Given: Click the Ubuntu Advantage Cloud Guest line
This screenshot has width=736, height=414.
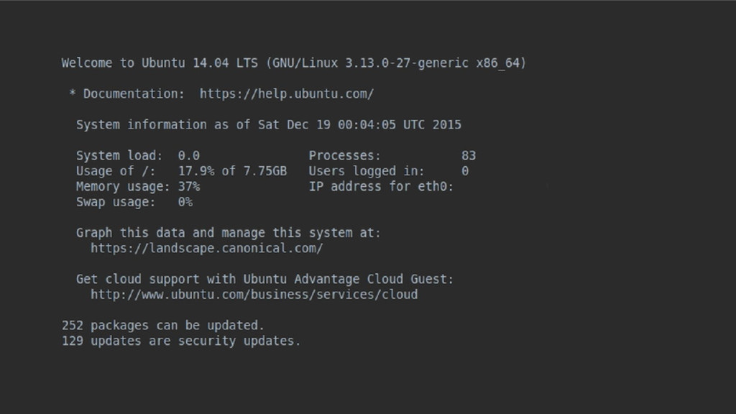Looking at the screenshot, I should (264, 280).
